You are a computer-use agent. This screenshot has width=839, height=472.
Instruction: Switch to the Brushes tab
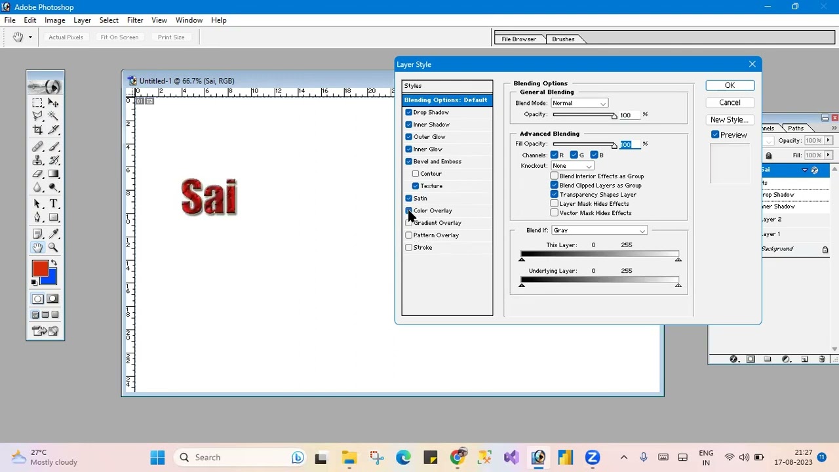[x=563, y=39]
